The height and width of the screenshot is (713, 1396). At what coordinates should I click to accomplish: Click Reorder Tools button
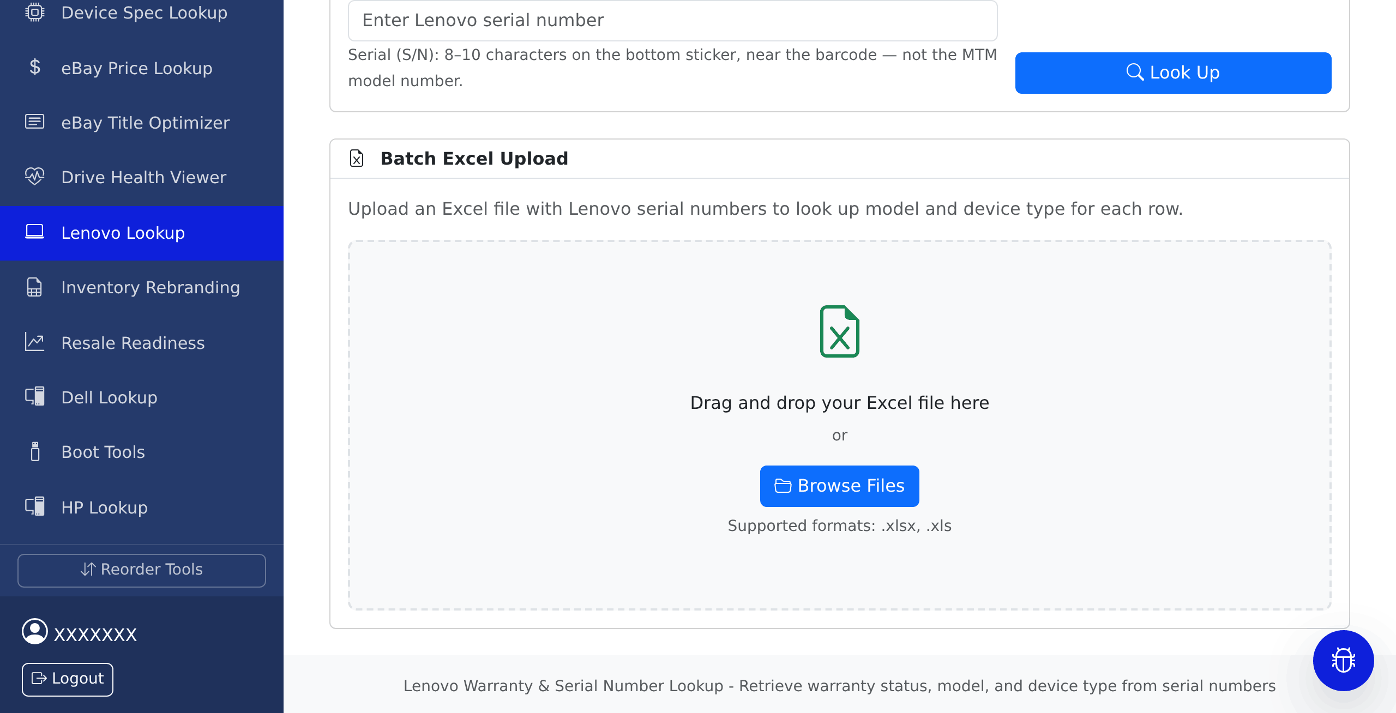142,570
